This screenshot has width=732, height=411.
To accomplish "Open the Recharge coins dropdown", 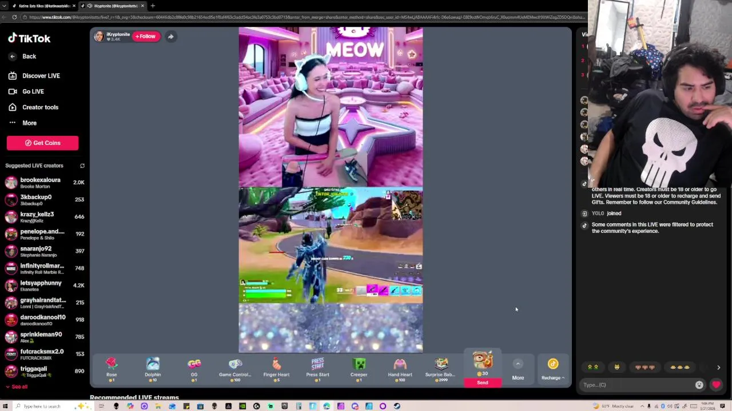I will (x=552, y=370).
